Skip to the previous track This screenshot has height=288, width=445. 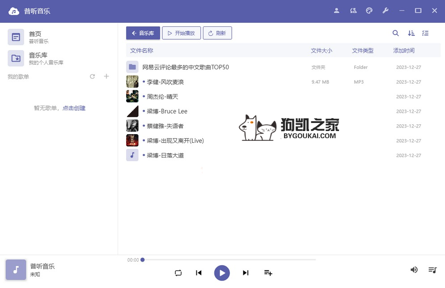[199, 273]
